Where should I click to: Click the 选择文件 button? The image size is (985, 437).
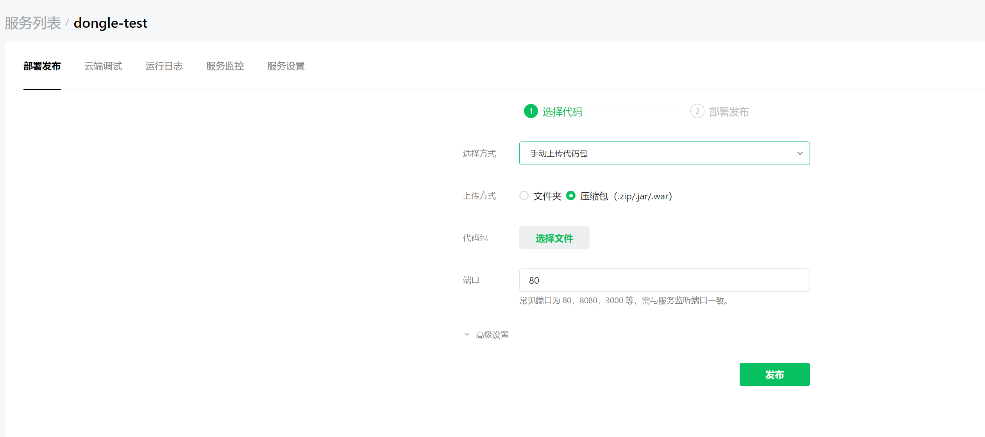(554, 238)
